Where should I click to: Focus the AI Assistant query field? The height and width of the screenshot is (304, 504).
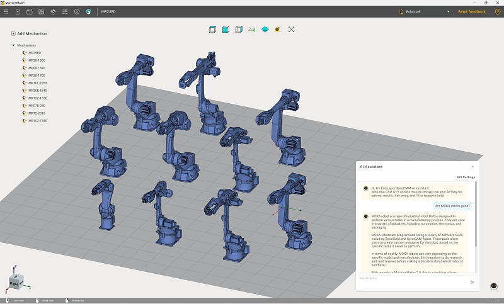point(413,282)
